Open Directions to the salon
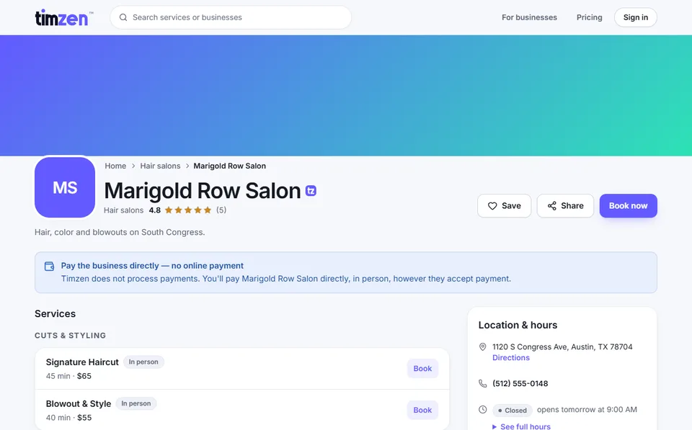 click(x=511, y=358)
